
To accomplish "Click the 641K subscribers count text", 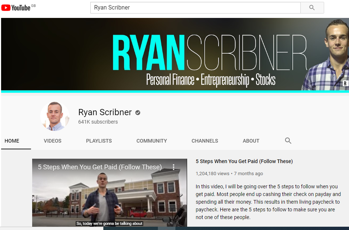I will click(98, 122).
